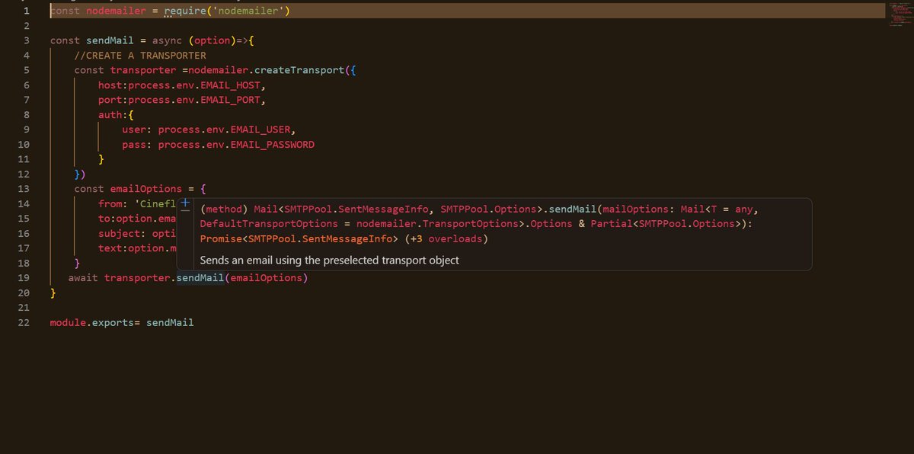Click the highlighted const nodemailer line

click(x=99, y=11)
